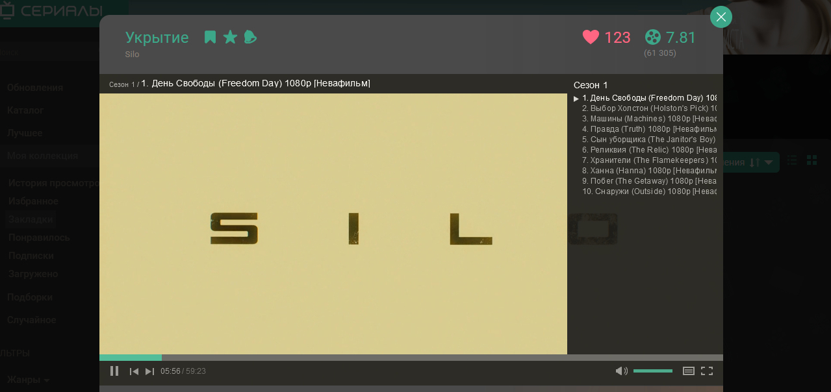Pause the video playback
This screenshot has width=831, height=392.
pyautogui.click(x=114, y=371)
